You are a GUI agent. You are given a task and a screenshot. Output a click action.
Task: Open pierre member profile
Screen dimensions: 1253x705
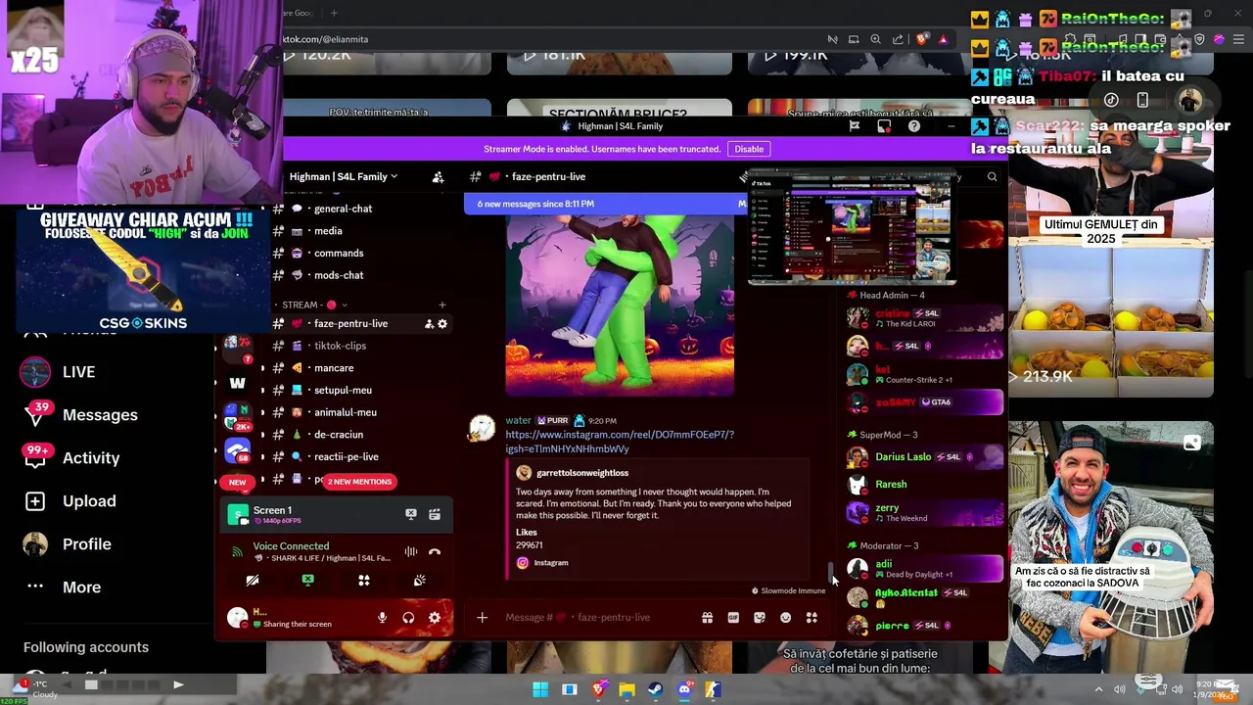point(925,625)
